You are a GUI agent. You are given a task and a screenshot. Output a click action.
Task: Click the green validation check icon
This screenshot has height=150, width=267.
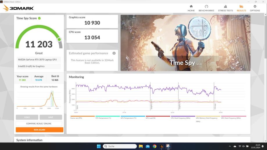click(x=39, y=18)
